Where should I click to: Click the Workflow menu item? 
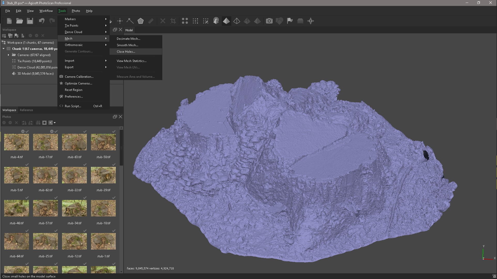click(x=45, y=11)
